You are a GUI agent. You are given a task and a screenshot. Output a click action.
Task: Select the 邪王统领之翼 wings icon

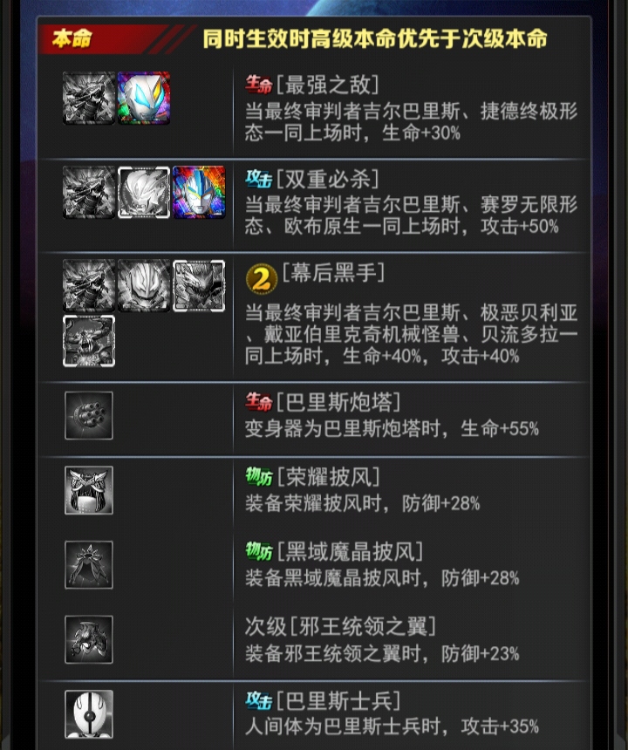(x=89, y=639)
